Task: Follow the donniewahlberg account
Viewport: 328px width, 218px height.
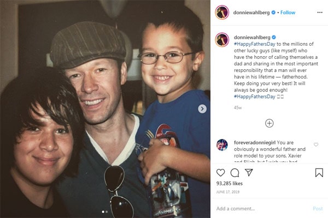Action: 288,13
